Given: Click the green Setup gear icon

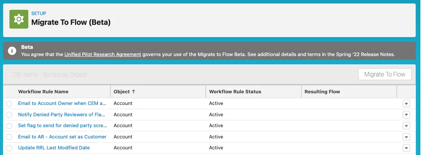Looking at the screenshot, I should coord(19,19).
